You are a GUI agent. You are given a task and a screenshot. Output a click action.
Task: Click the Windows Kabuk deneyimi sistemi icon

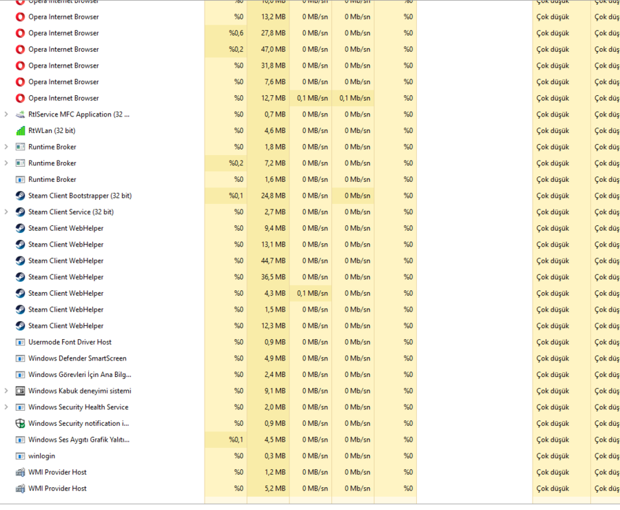pos(20,391)
